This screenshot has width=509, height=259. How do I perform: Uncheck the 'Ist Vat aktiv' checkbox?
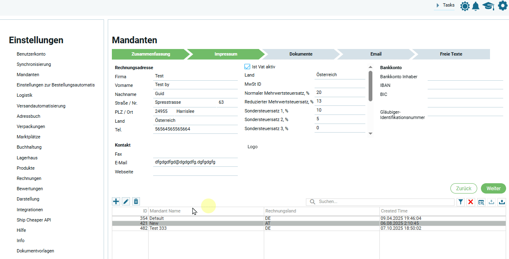[x=248, y=67]
